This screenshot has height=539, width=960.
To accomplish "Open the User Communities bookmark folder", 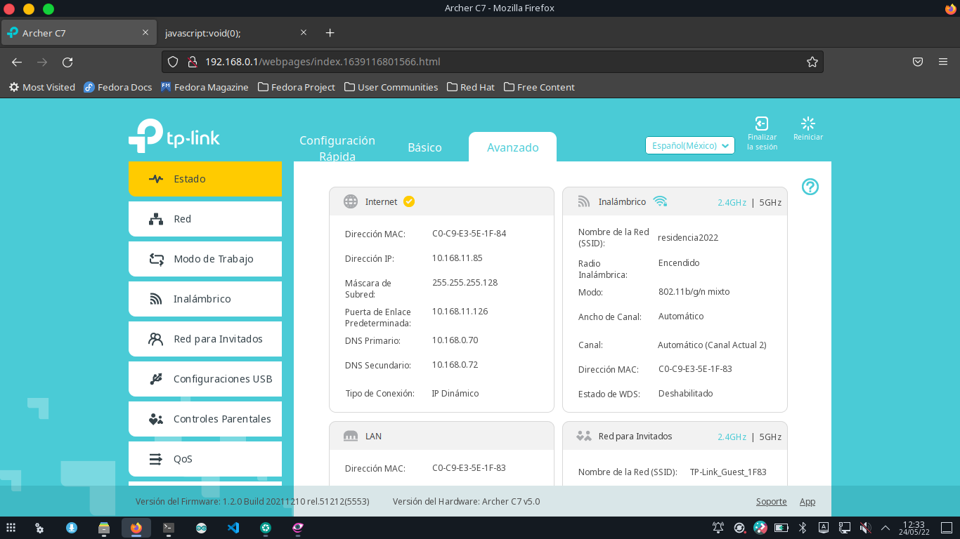I will click(391, 87).
